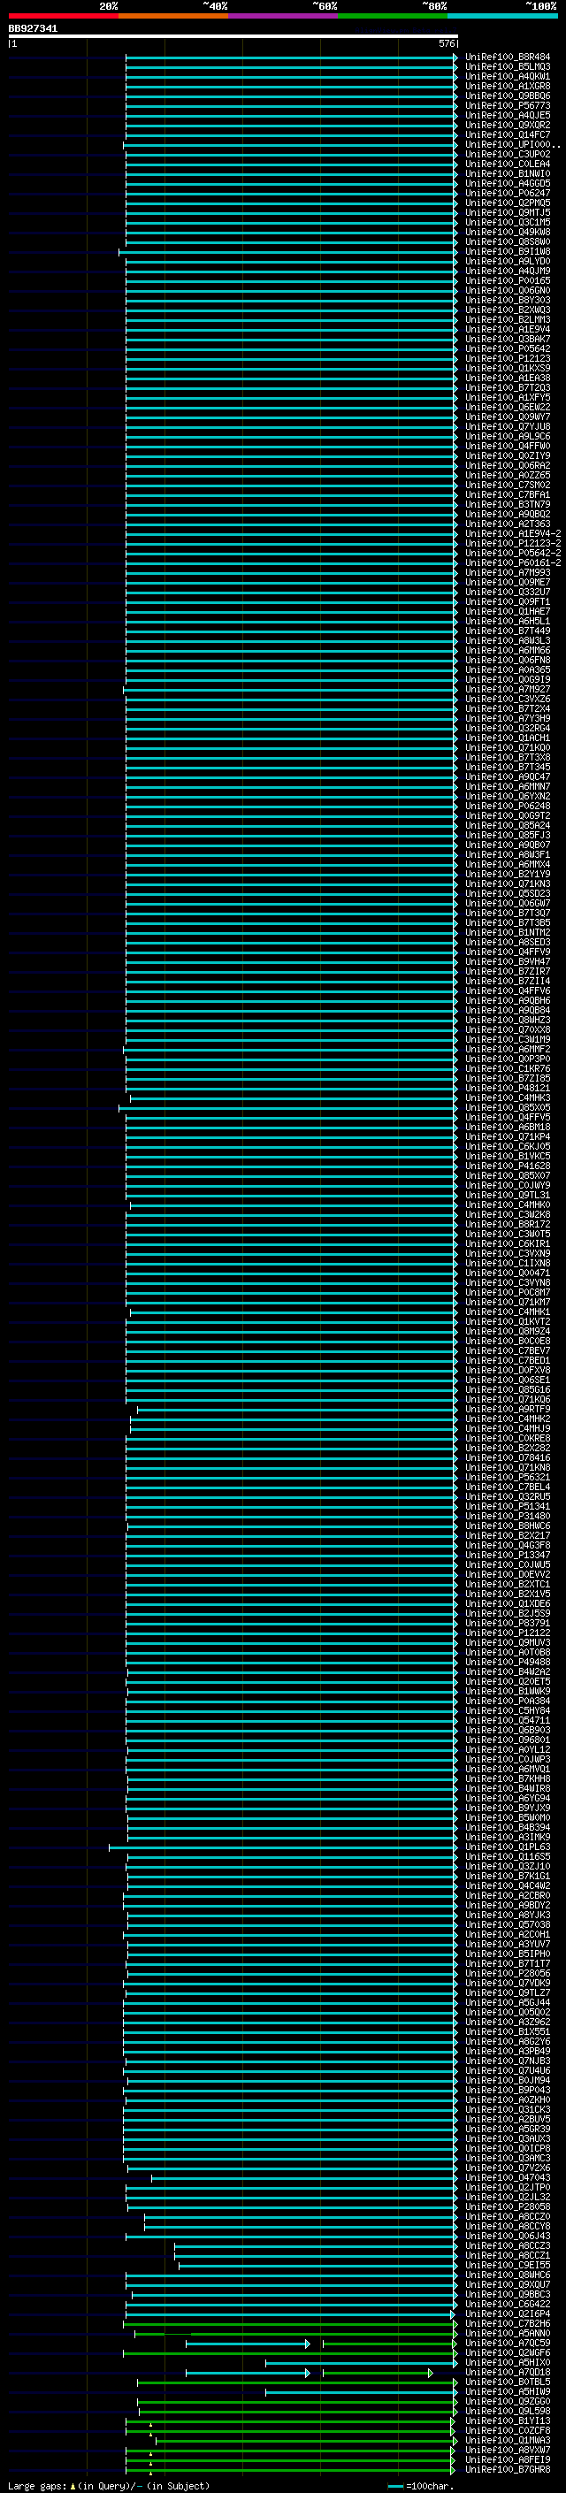
Task: Select hit UniRef100_A9RTF9
Action: 508,1409
